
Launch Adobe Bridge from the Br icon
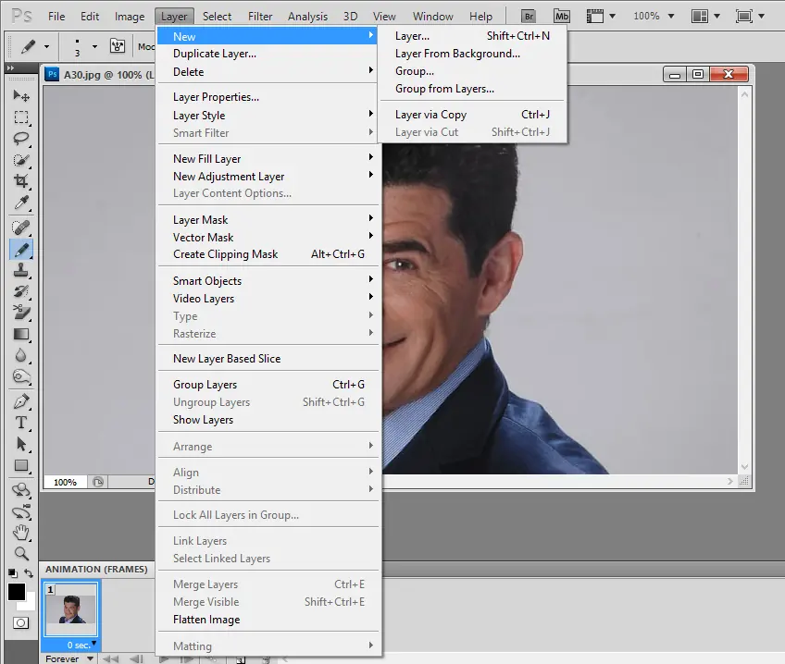[x=529, y=16]
